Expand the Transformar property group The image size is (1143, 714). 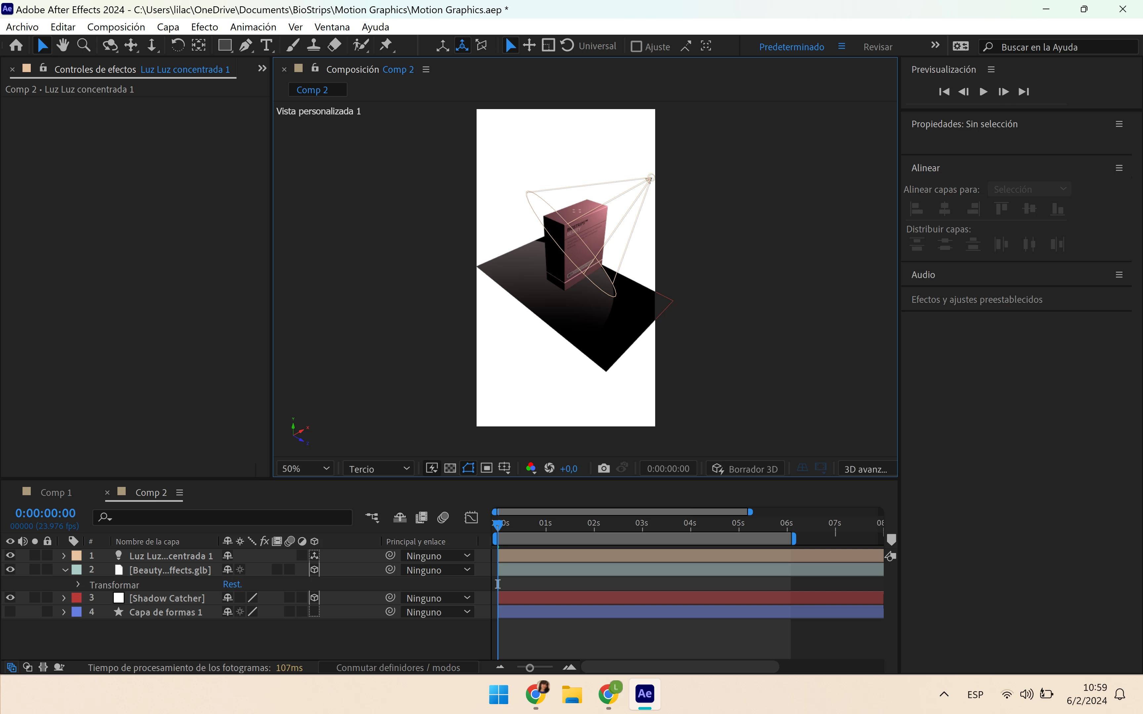[78, 585]
